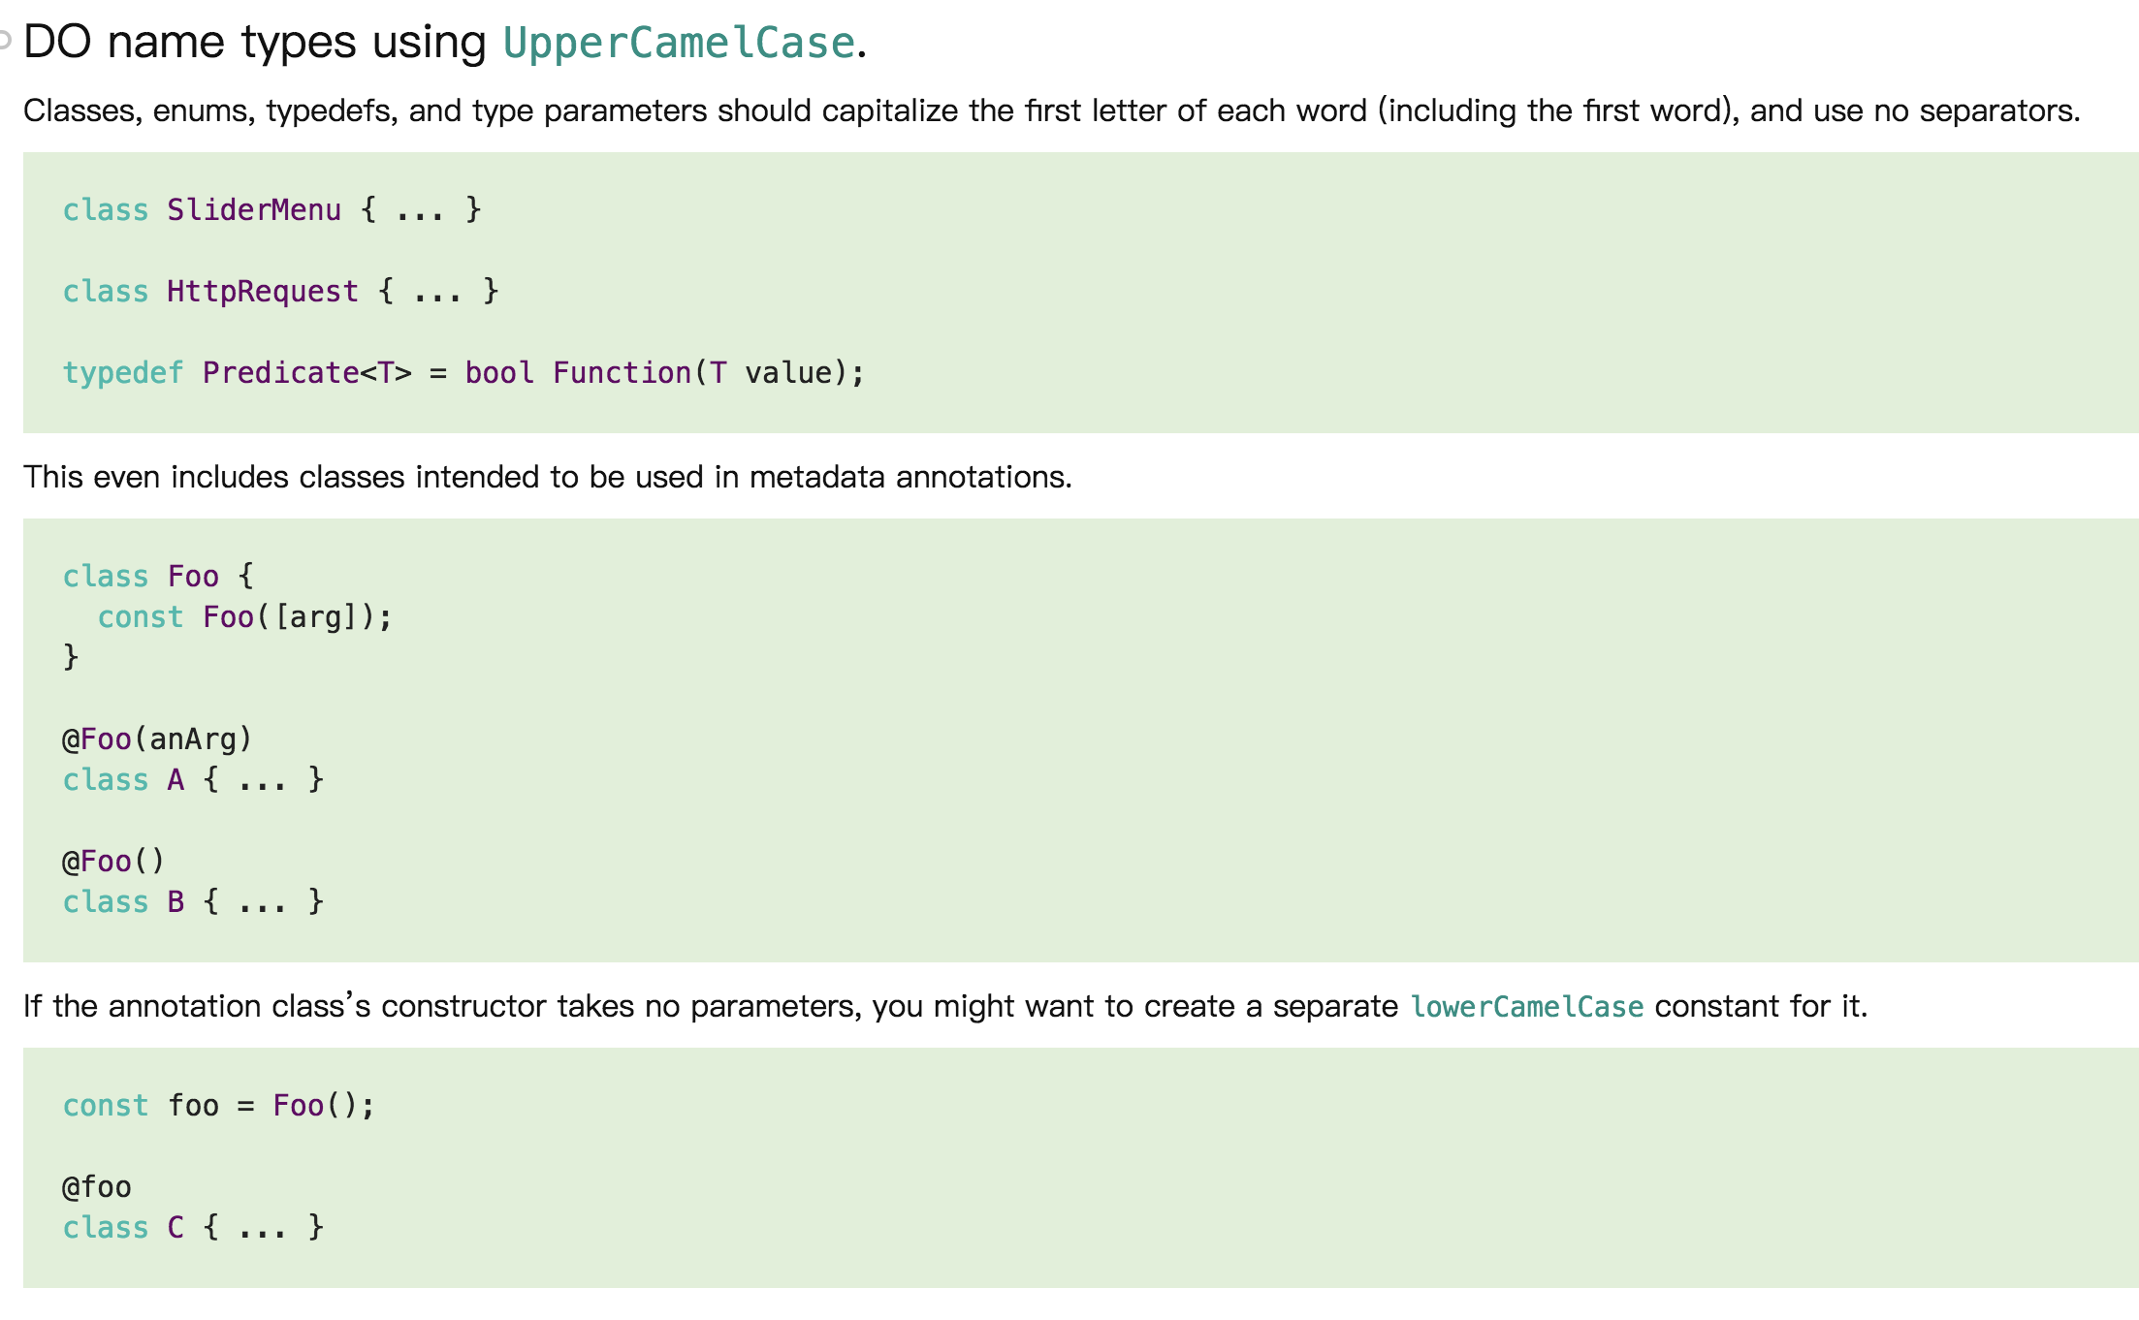Click the HttpRequest class name
The height and width of the screenshot is (1320, 2139).
[262, 292]
